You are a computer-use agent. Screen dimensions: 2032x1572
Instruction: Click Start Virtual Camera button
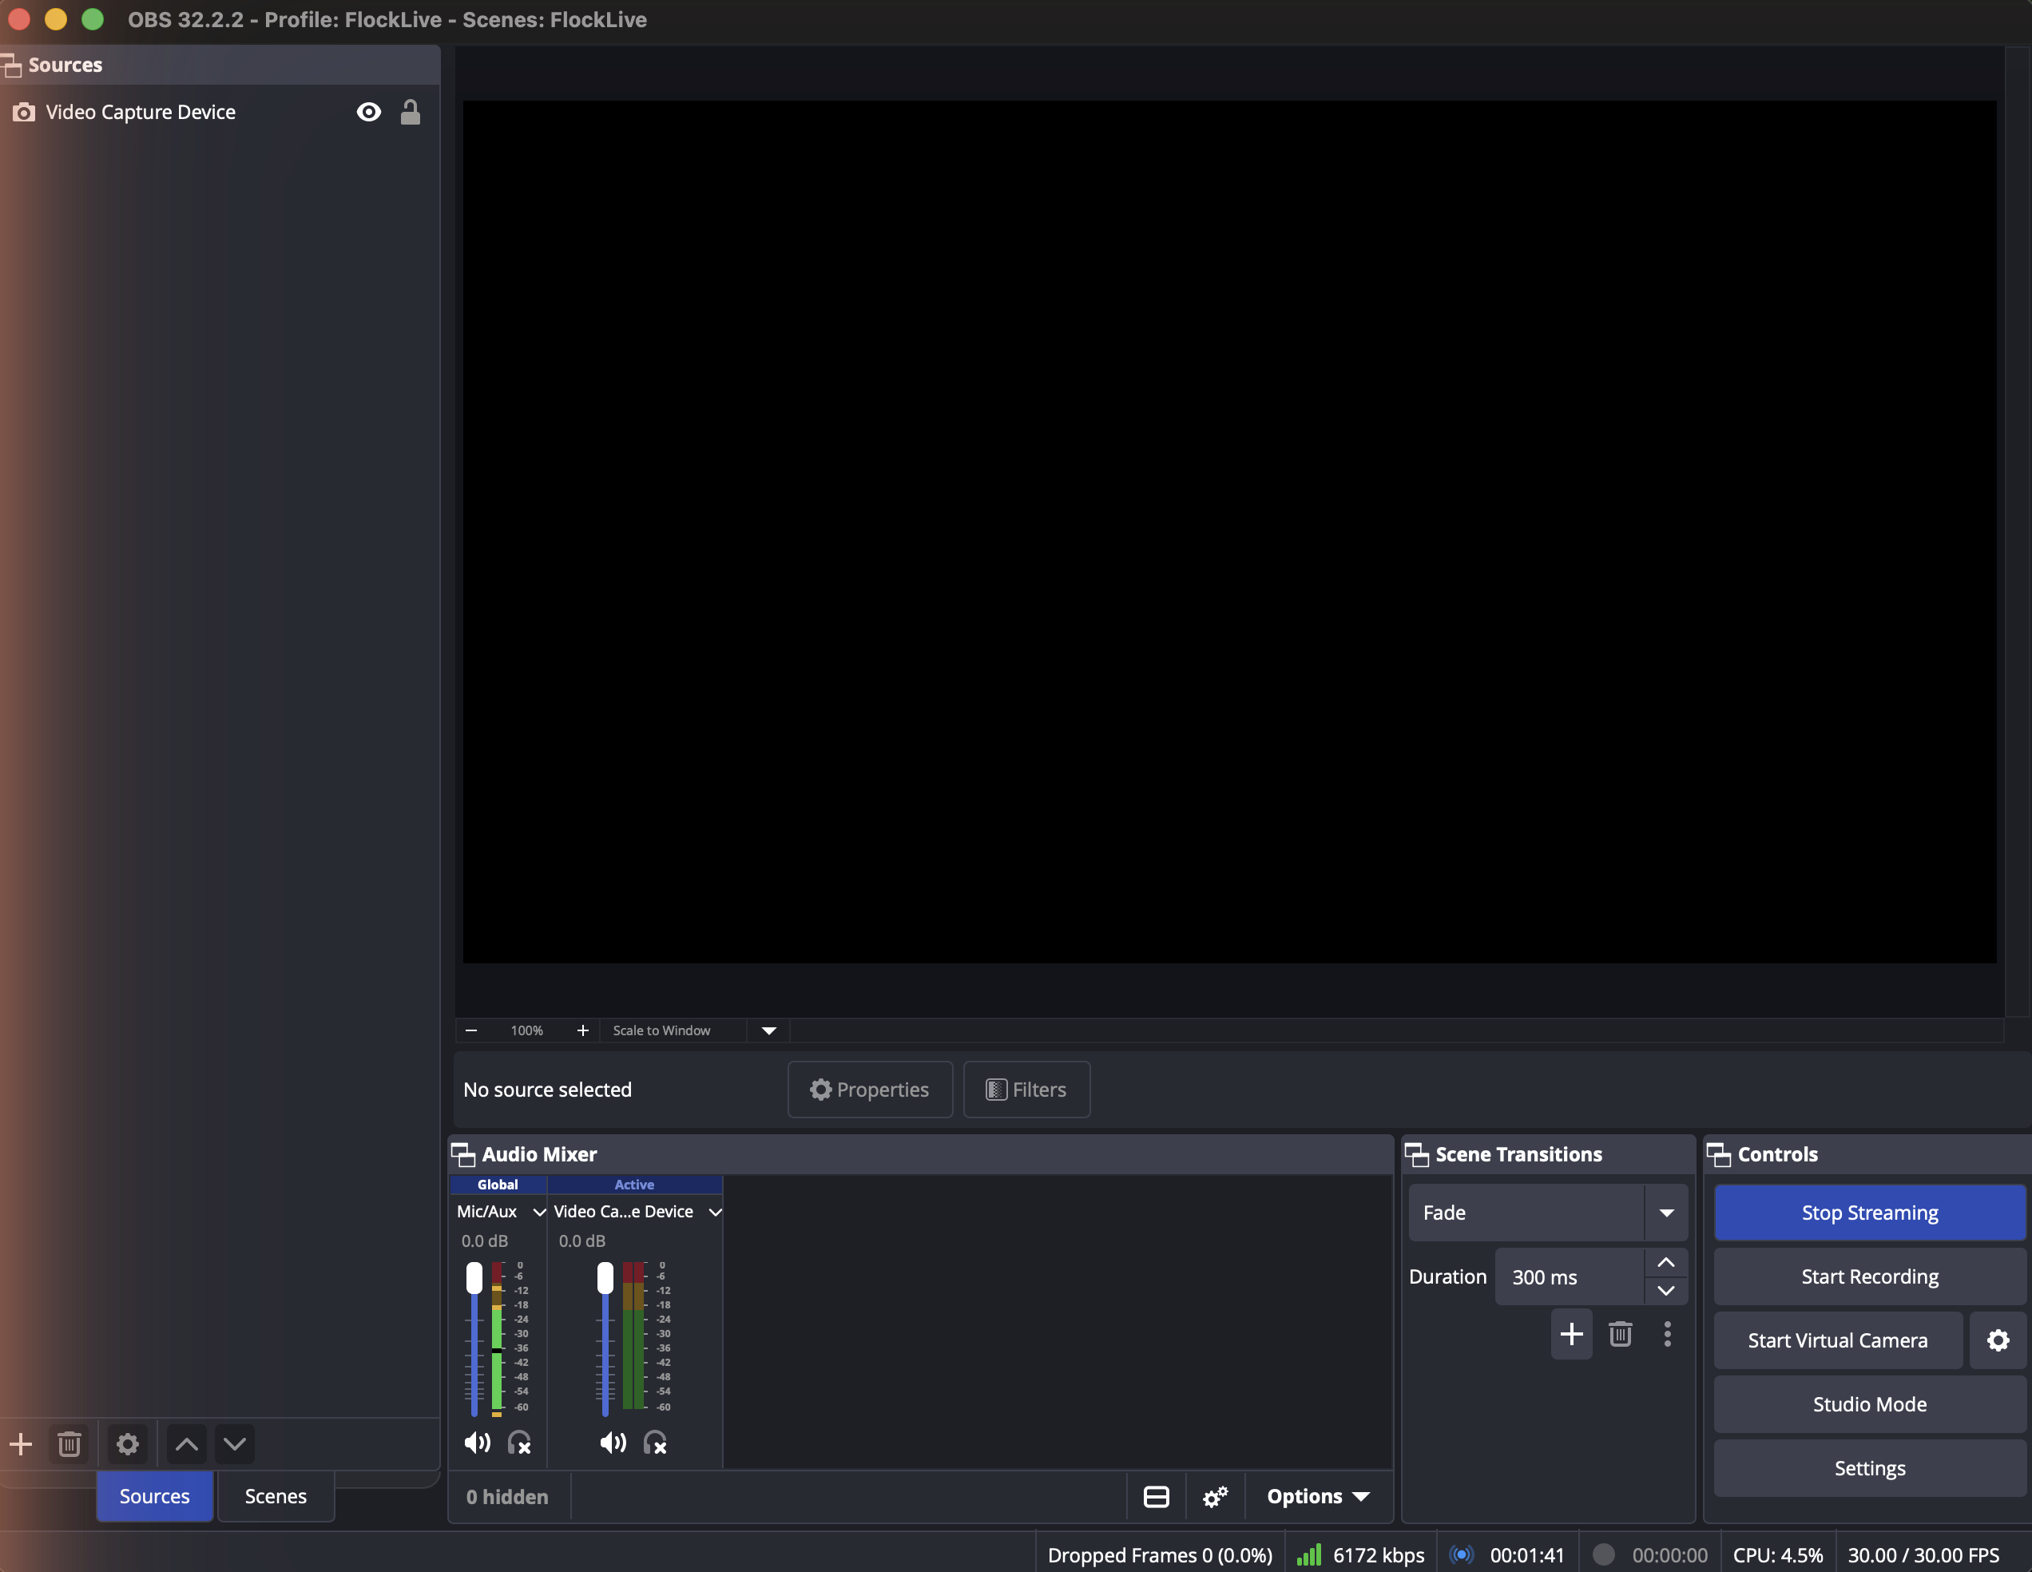(1838, 1340)
